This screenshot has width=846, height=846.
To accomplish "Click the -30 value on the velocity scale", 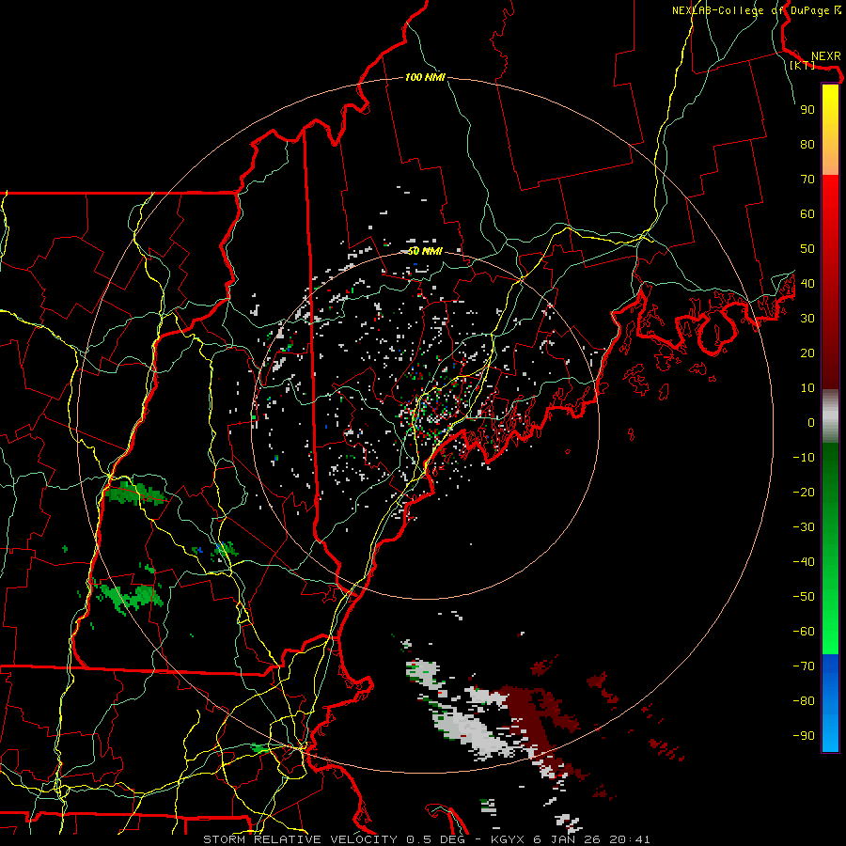I will 804,527.
